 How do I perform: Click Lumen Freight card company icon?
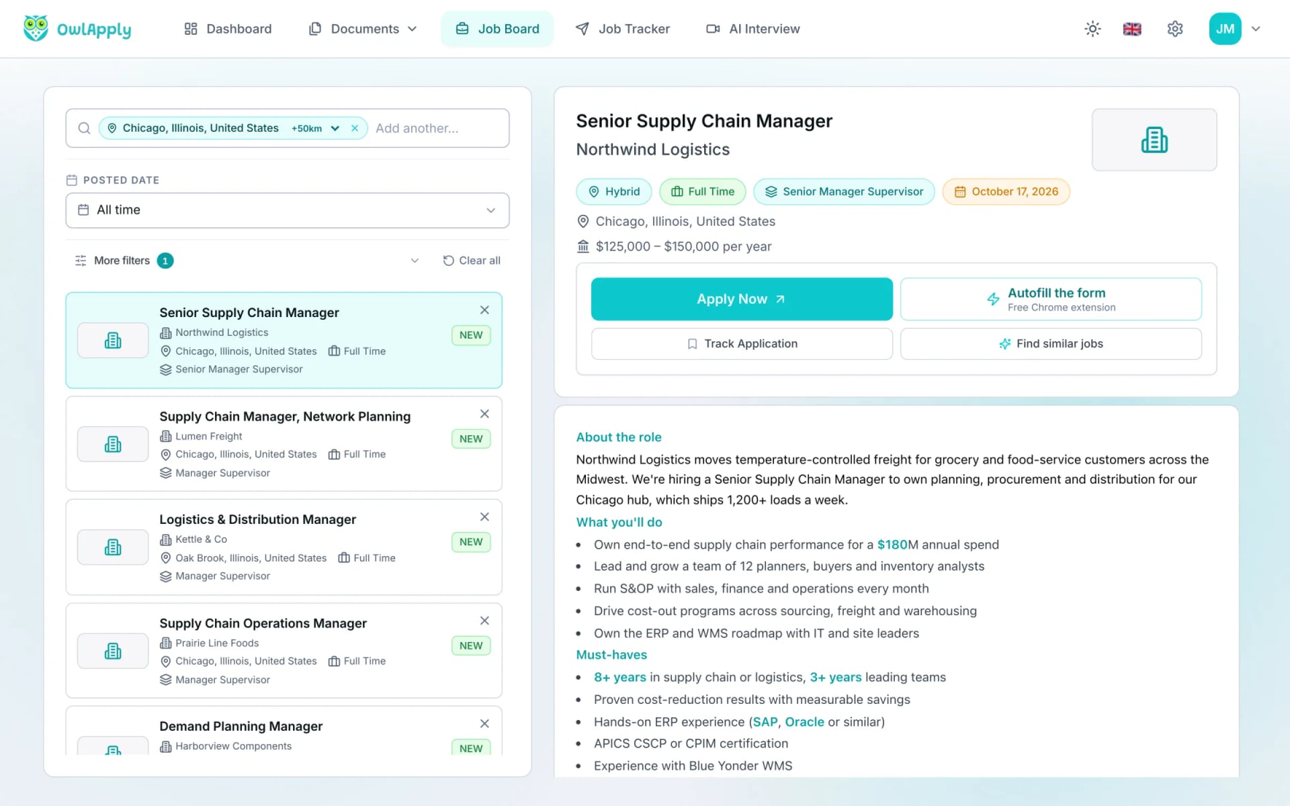coord(113,444)
